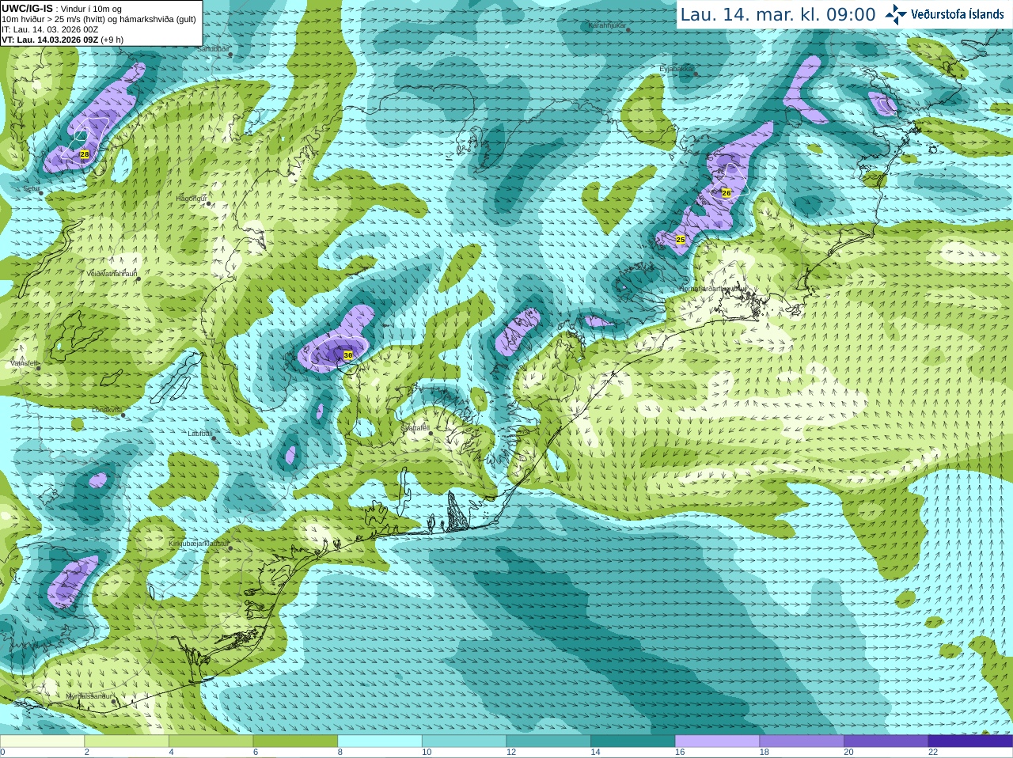The height and width of the screenshot is (758, 1013).
Task: Select the 0–2 m/s pale legend swatch
Action: (x=42, y=741)
